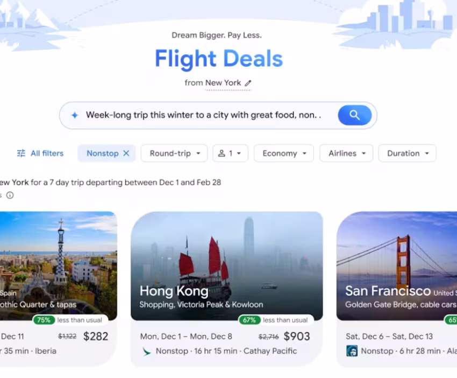Click the All filters text link
Viewport: 457px width, 378px height.
coord(47,153)
